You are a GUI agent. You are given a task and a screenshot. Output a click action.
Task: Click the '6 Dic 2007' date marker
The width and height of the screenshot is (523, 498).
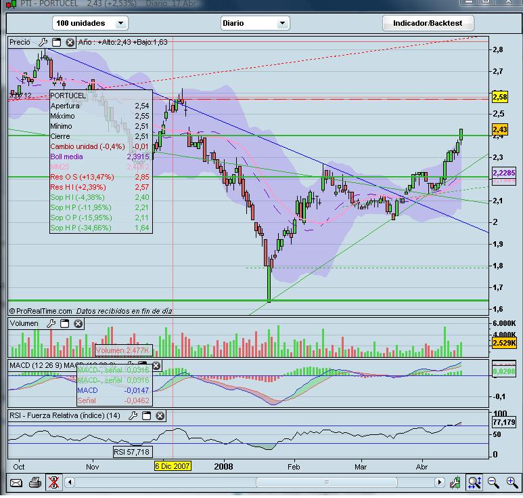(x=173, y=466)
